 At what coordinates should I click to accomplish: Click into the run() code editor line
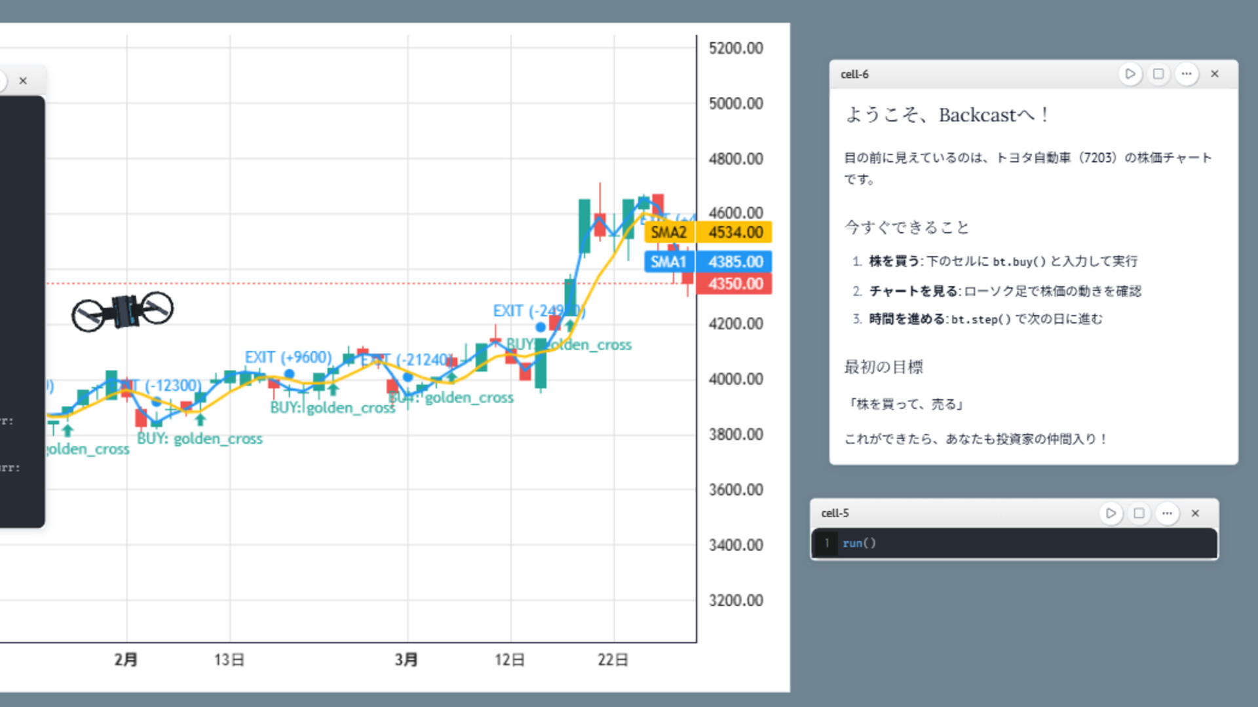coord(1022,543)
